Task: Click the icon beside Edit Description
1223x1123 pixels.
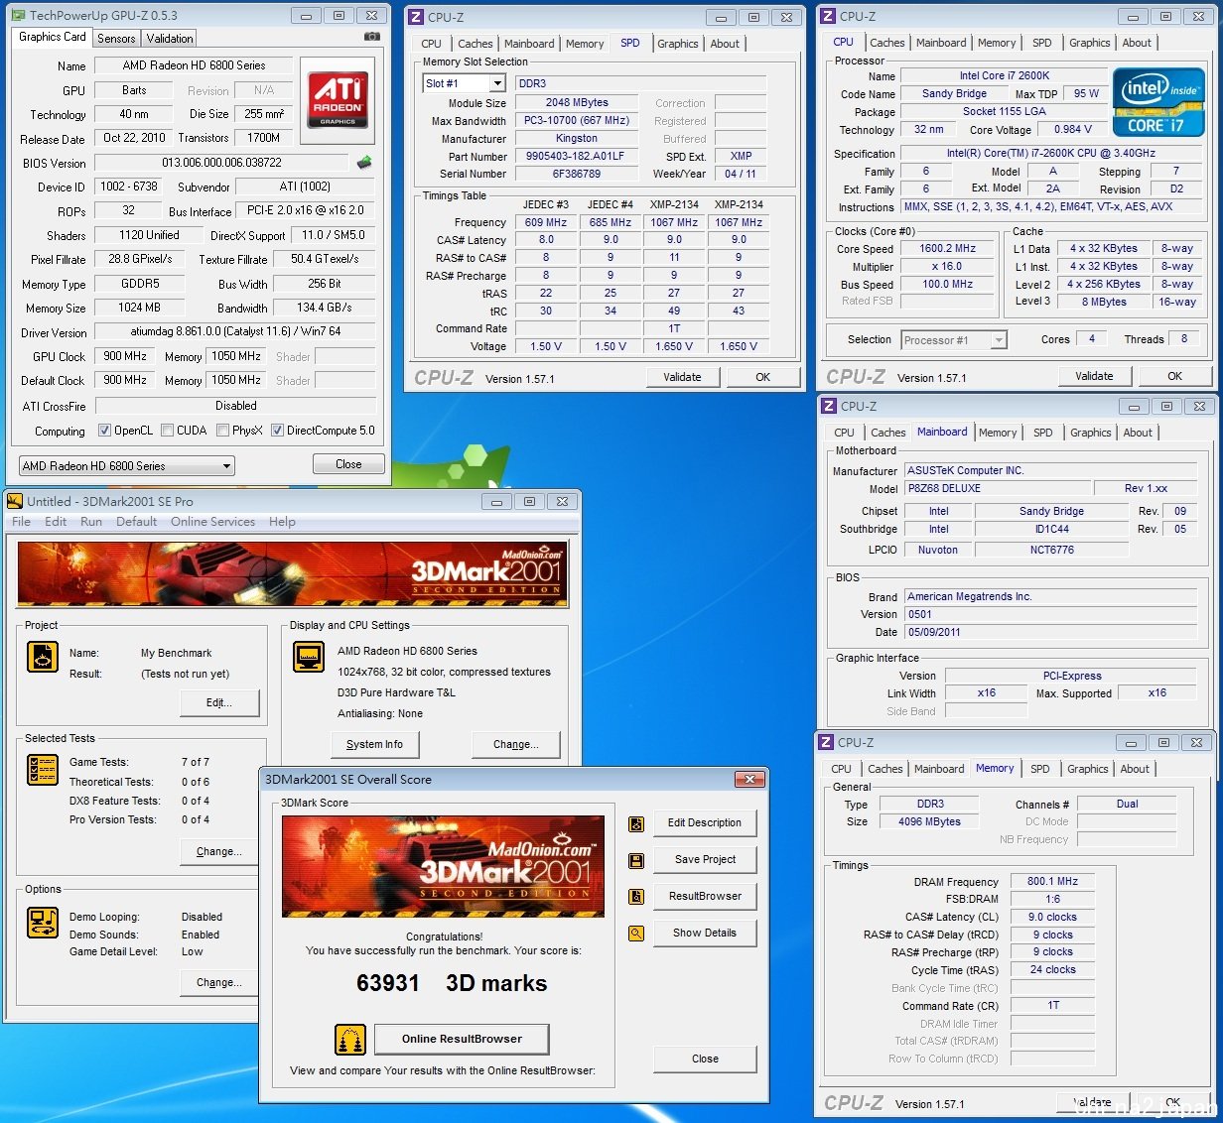Action: point(636,823)
